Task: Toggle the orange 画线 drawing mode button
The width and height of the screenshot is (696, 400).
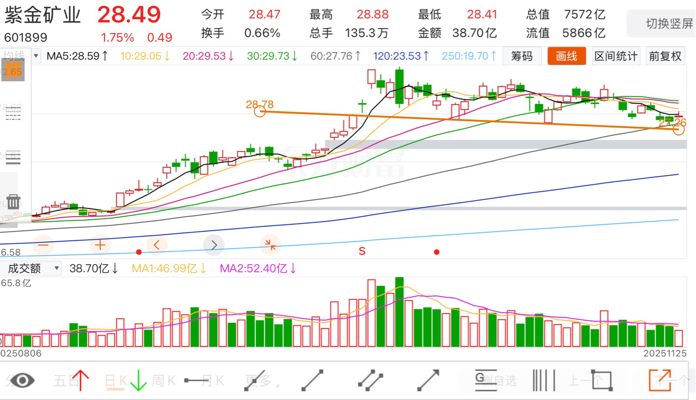Action: point(567,56)
